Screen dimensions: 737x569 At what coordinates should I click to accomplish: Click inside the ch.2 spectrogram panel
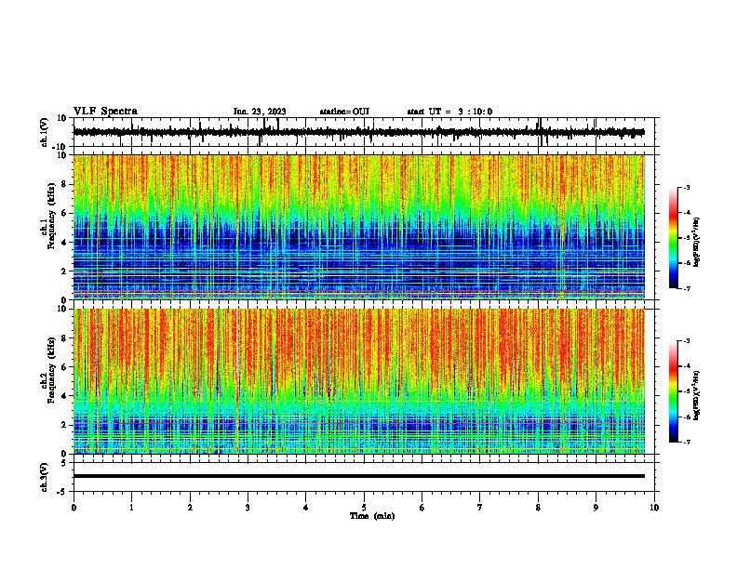[358, 381]
